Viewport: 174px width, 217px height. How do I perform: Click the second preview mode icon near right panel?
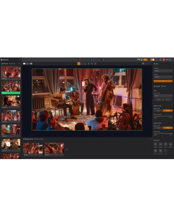[146, 63]
